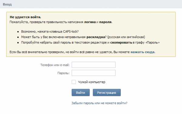The image size is (182, 114).
Task: Focus the Пароль input field
Action: coord(93,73)
